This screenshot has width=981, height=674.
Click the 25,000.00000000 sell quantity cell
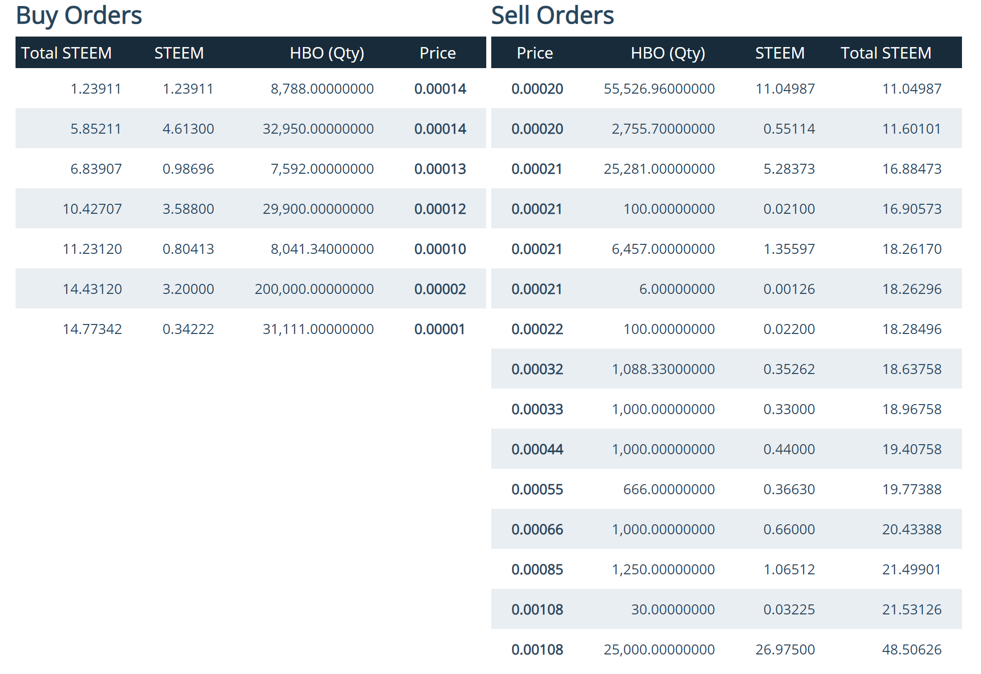(x=659, y=650)
